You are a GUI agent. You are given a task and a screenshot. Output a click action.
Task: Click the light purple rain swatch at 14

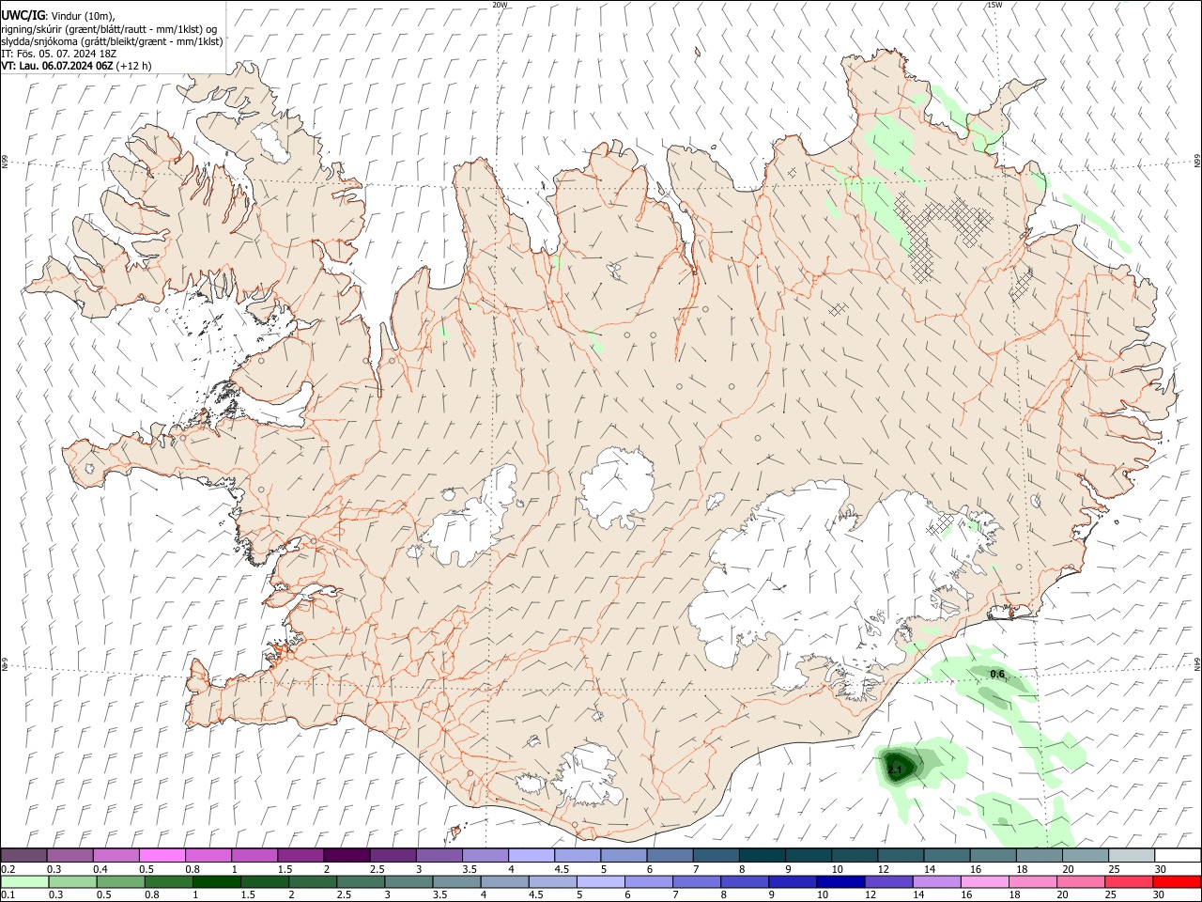click(x=938, y=881)
